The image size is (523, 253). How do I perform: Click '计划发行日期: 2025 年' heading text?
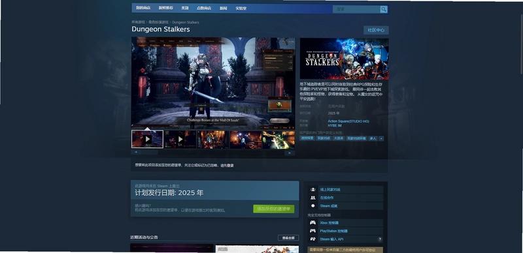tap(169, 193)
